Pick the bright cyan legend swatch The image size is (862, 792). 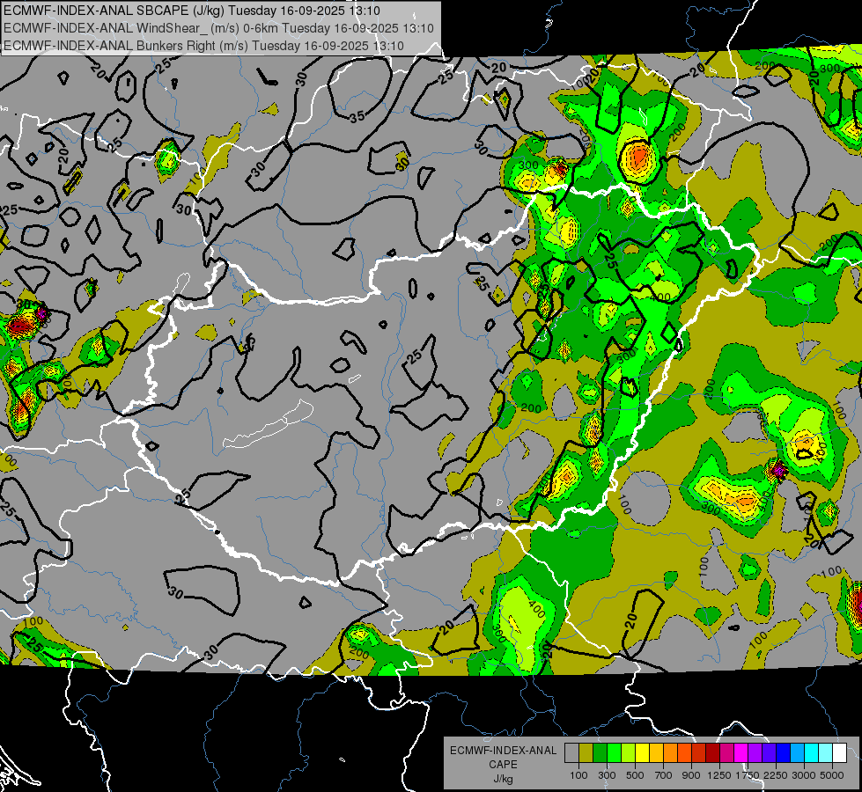point(812,753)
